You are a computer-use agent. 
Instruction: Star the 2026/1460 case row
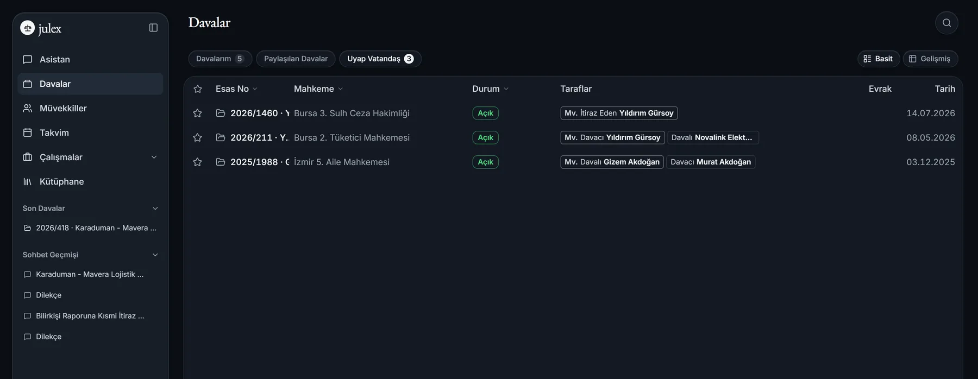pos(197,113)
